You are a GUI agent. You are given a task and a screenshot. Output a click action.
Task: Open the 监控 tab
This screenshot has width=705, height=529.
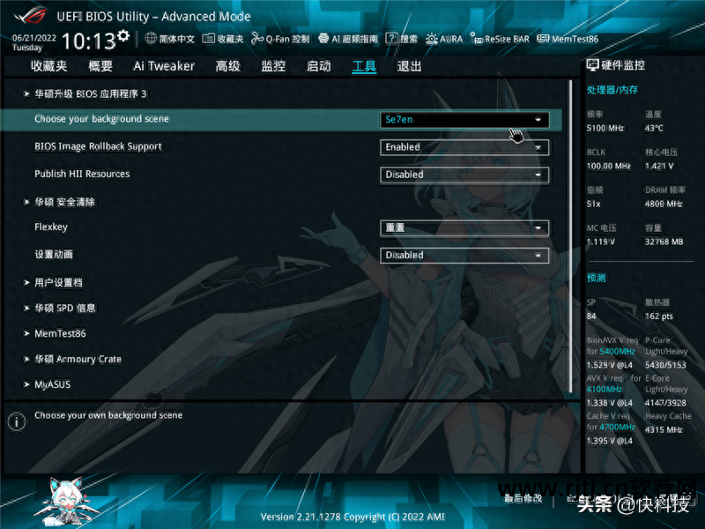[x=273, y=66]
